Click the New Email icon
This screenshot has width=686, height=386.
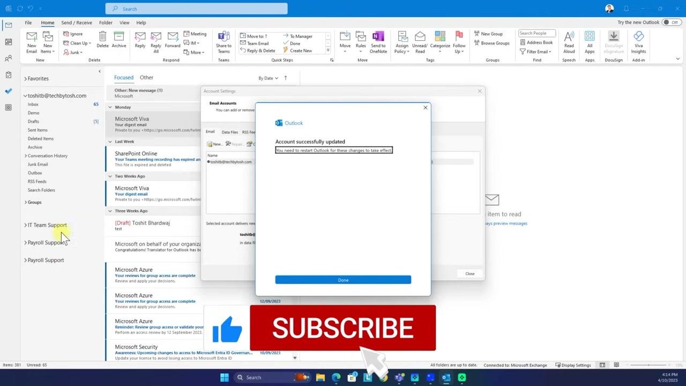tap(32, 42)
